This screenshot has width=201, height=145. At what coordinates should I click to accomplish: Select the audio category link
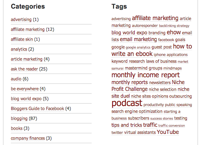pyautogui.click(x=16, y=79)
